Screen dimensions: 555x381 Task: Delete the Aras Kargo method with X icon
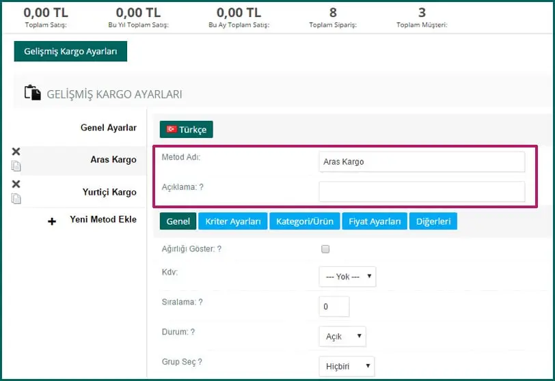click(16, 152)
